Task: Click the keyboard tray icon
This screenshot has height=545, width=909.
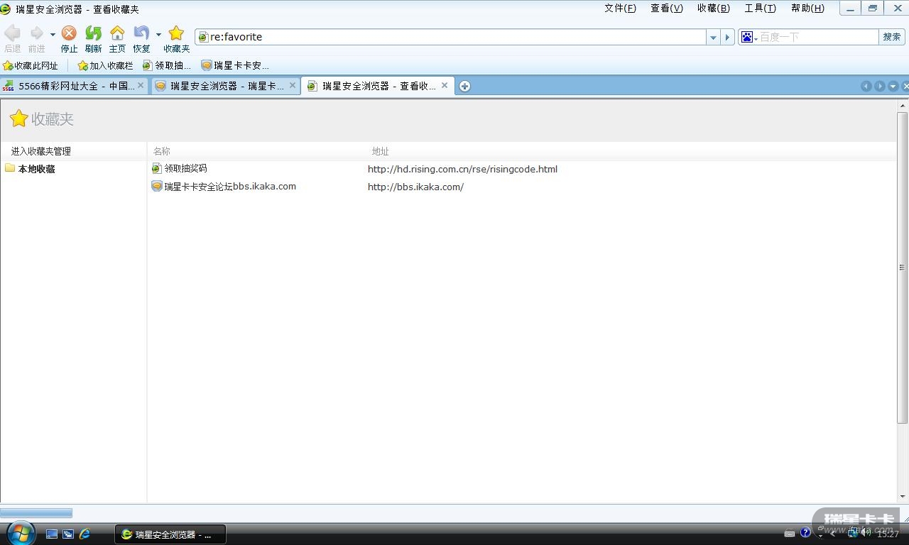Action: click(790, 534)
